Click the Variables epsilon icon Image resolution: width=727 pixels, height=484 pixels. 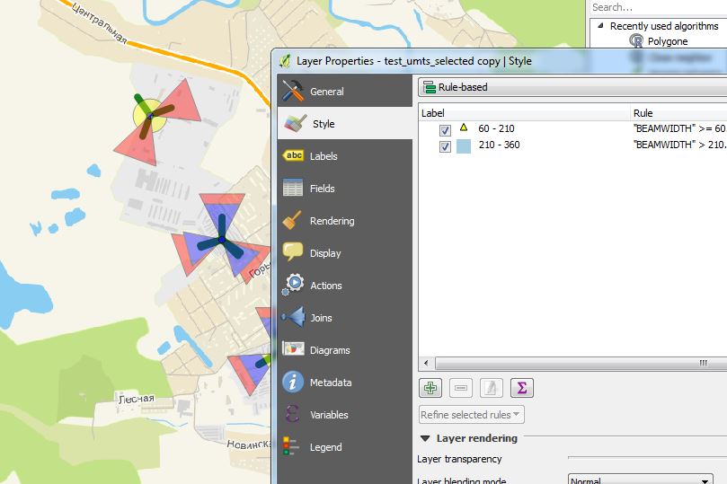(x=293, y=415)
